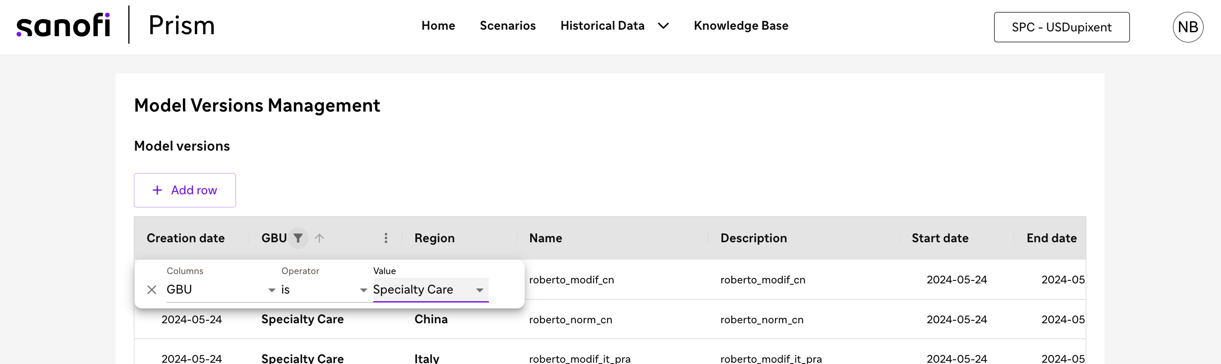Click the China region cell
The width and height of the screenshot is (1221, 364).
coord(431,319)
